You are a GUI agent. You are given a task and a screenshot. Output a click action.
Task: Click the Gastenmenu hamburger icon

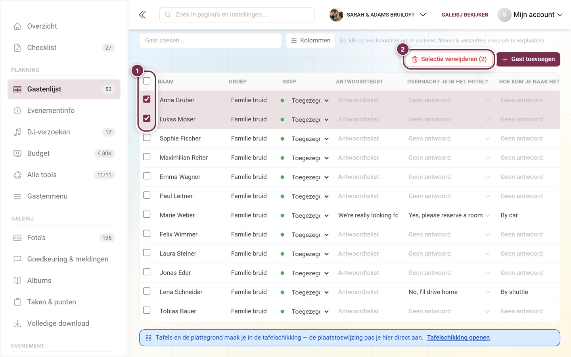(x=17, y=196)
